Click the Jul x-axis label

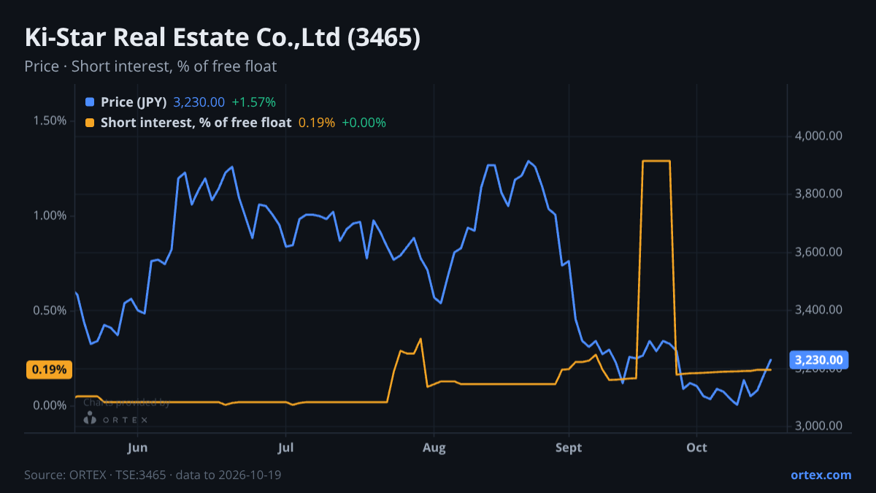pyautogui.click(x=286, y=448)
